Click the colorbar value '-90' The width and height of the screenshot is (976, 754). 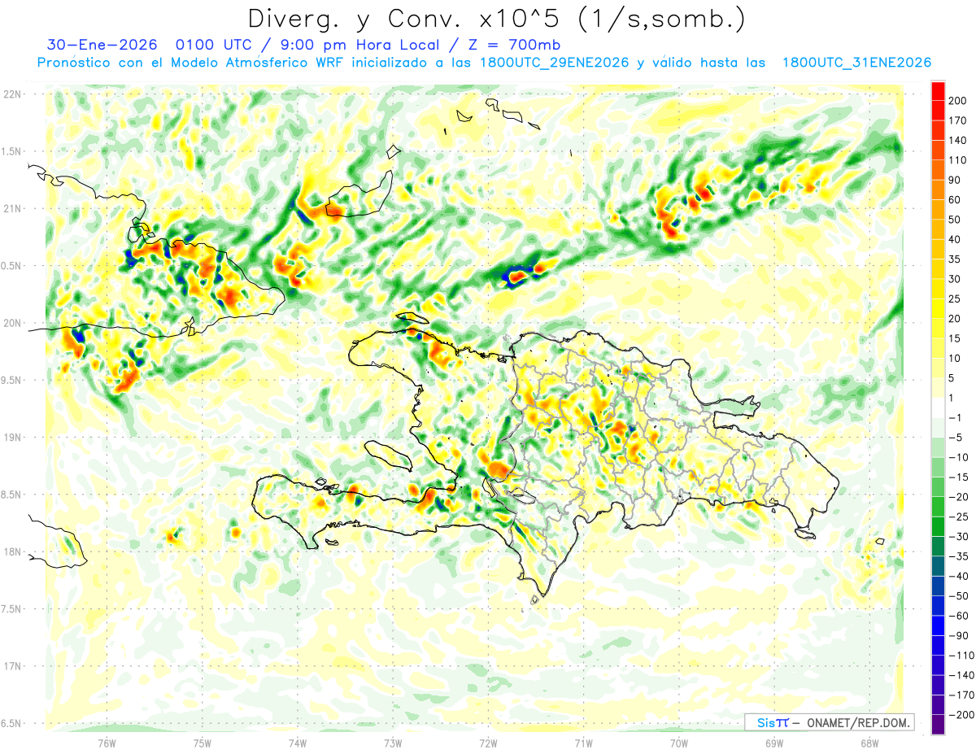coord(958,635)
